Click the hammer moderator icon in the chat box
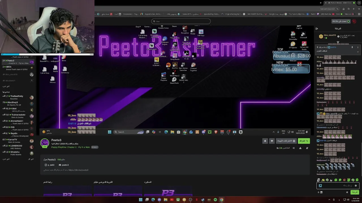The image size is (362, 203). point(320,186)
